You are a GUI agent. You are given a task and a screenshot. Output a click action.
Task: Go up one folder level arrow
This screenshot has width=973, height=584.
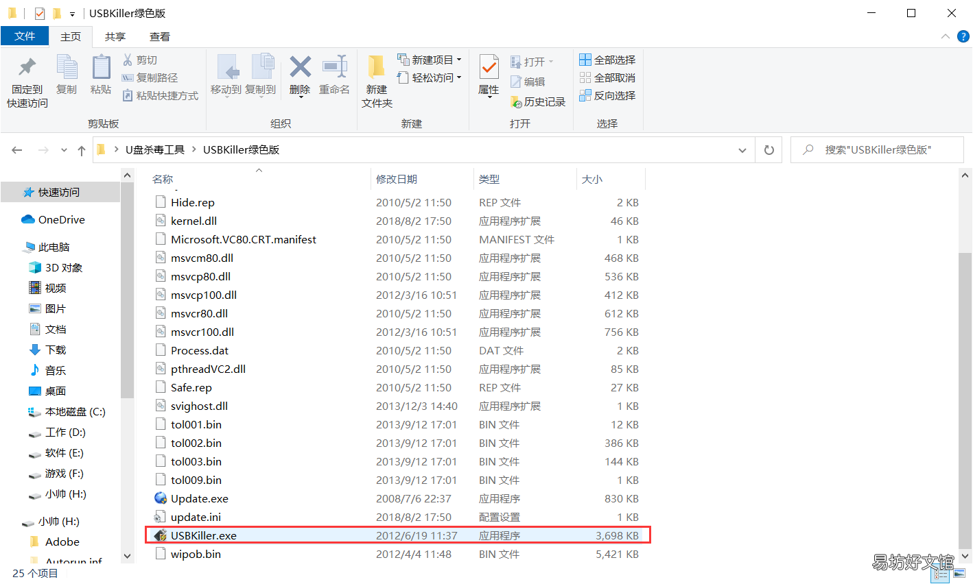click(82, 150)
